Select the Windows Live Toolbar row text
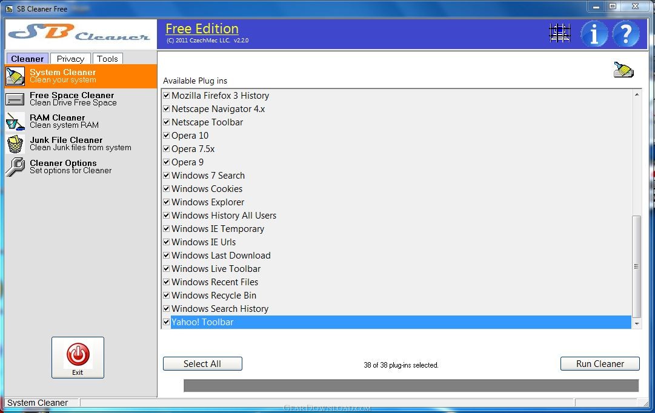Screen dimensions: 655x413 click(x=216, y=269)
